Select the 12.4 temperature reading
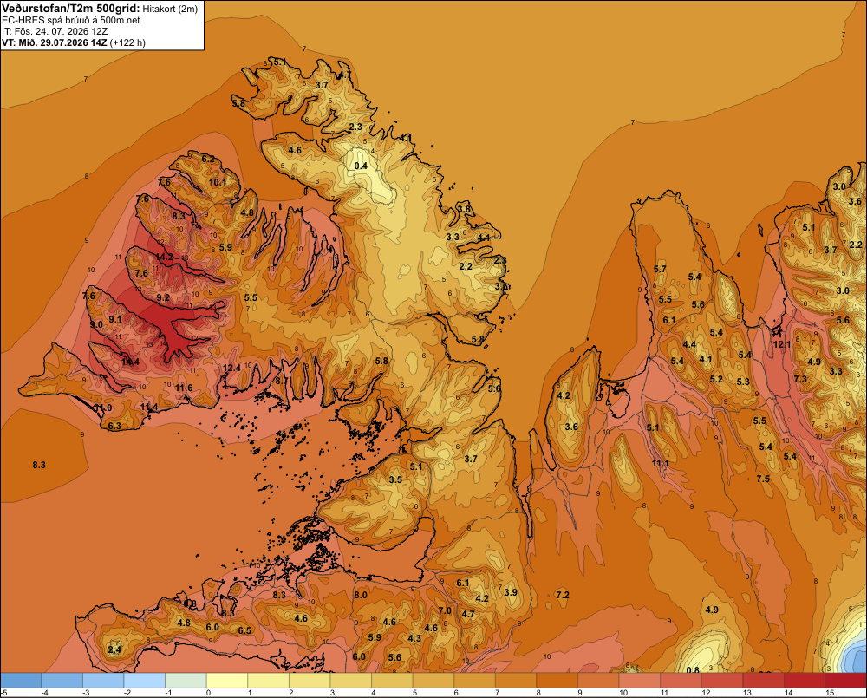 pyautogui.click(x=231, y=368)
